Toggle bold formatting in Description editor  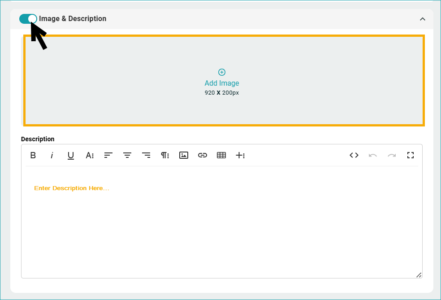[33, 155]
